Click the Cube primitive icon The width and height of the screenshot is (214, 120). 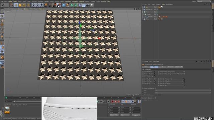pyautogui.click(x=64, y=5)
